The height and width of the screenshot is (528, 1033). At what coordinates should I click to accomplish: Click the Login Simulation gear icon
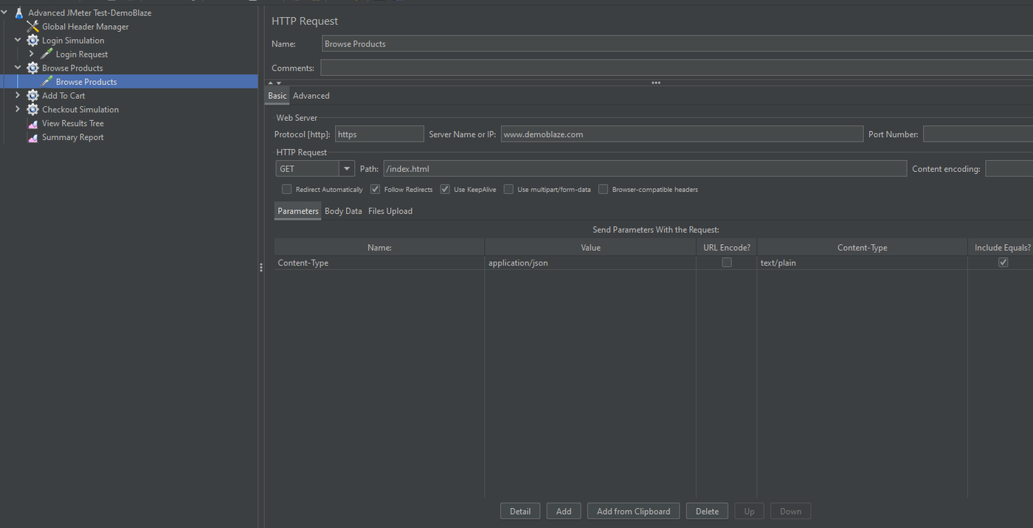(x=32, y=41)
